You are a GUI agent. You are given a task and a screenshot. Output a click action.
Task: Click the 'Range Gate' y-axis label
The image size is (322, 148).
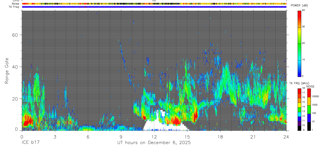7,71
